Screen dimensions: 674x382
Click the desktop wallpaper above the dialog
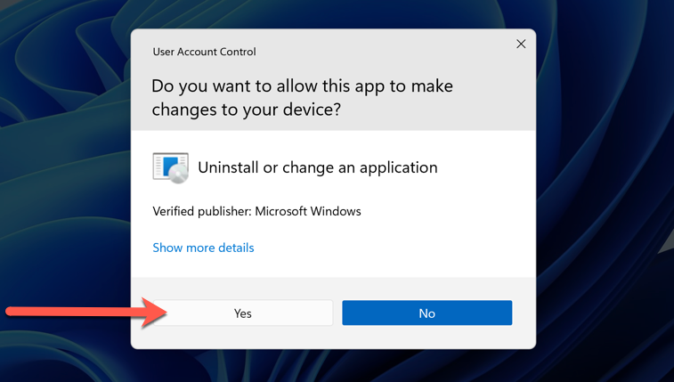point(333,13)
